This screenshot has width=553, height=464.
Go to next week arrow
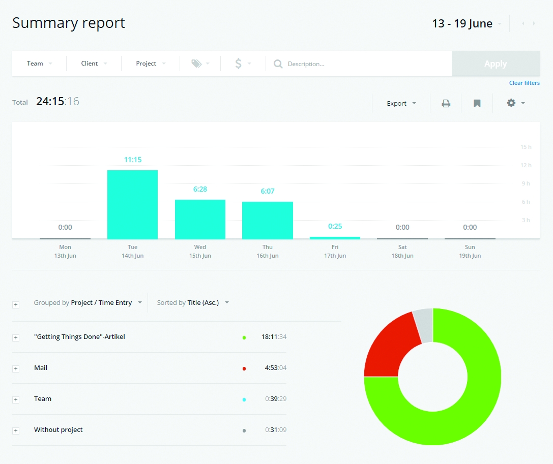coord(534,24)
